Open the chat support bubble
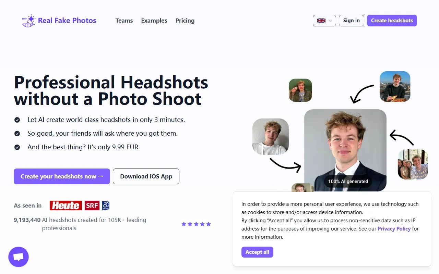Image resolution: width=439 pixels, height=274 pixels. coord(19,257)
